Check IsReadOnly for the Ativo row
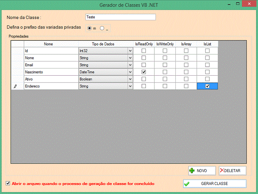258x194 pixels. [x=144, y=79]
